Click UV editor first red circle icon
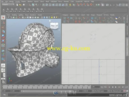This screenshot has width=129, height=97. point(76,21)
